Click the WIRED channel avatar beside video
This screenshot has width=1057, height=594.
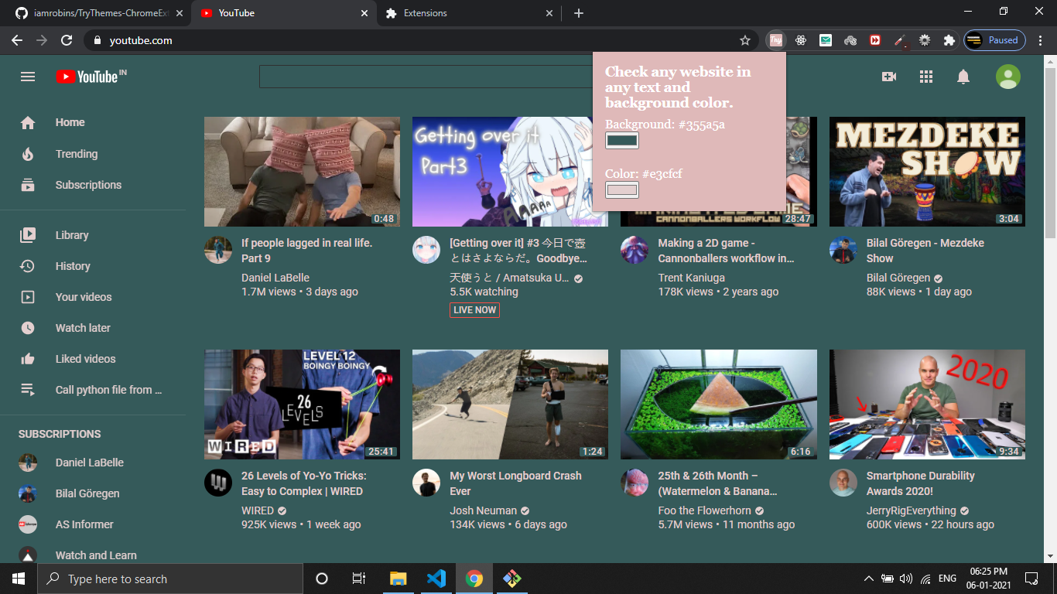218,483
